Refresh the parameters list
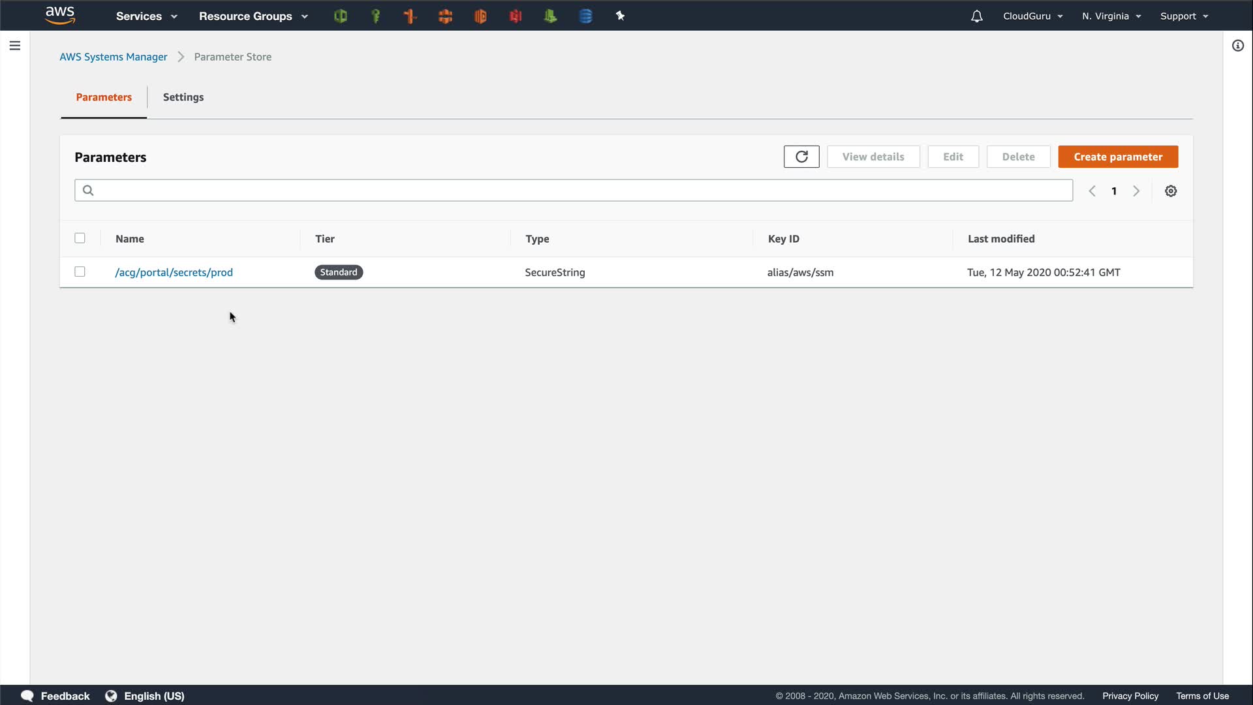Viewport: 1253px width, 705px height. click(801, 157)
